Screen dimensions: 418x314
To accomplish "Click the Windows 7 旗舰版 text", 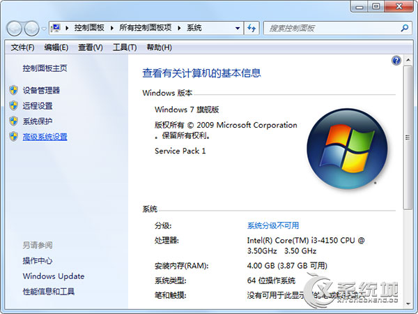I will 187,110.
